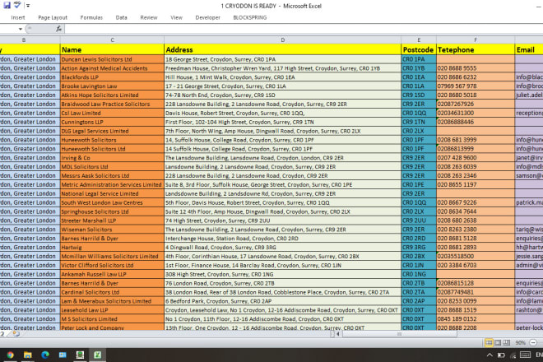543x362 pixels.
Task: Select column C header
Action: point(112,39)
